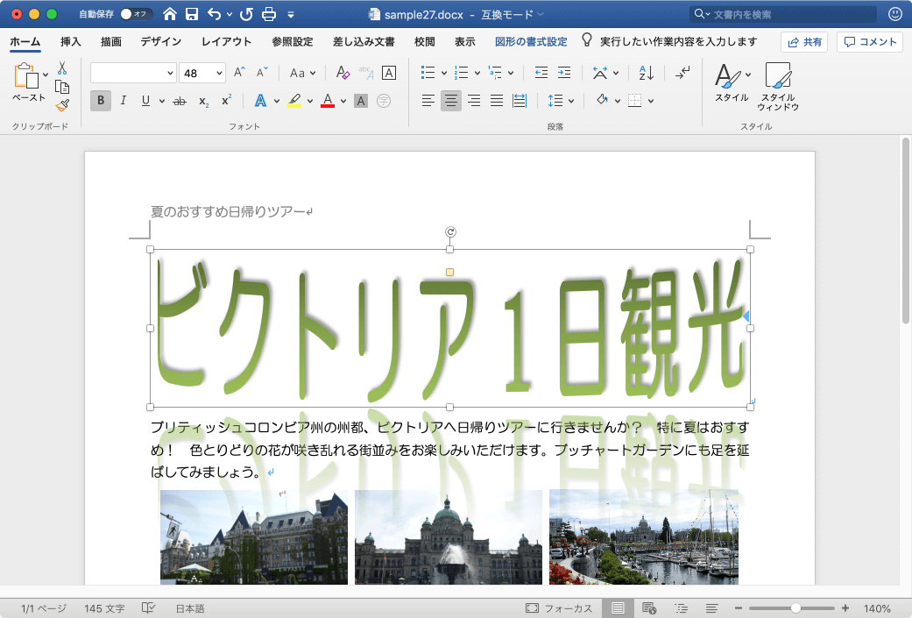Apply strikethrough formatting

click(180, 101)
